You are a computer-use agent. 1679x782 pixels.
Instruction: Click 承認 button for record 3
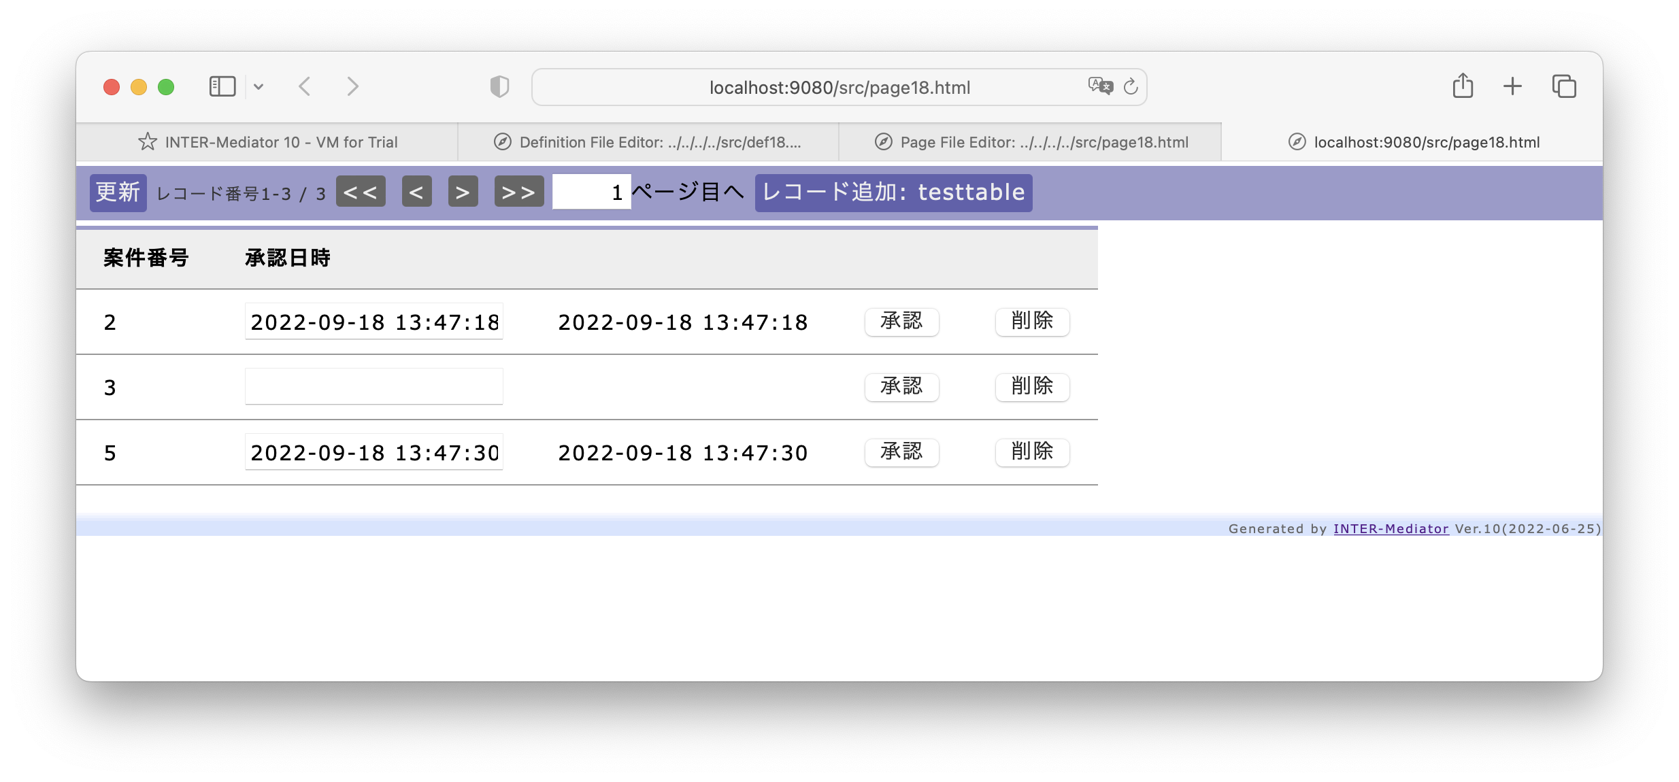tap(901, 386)
